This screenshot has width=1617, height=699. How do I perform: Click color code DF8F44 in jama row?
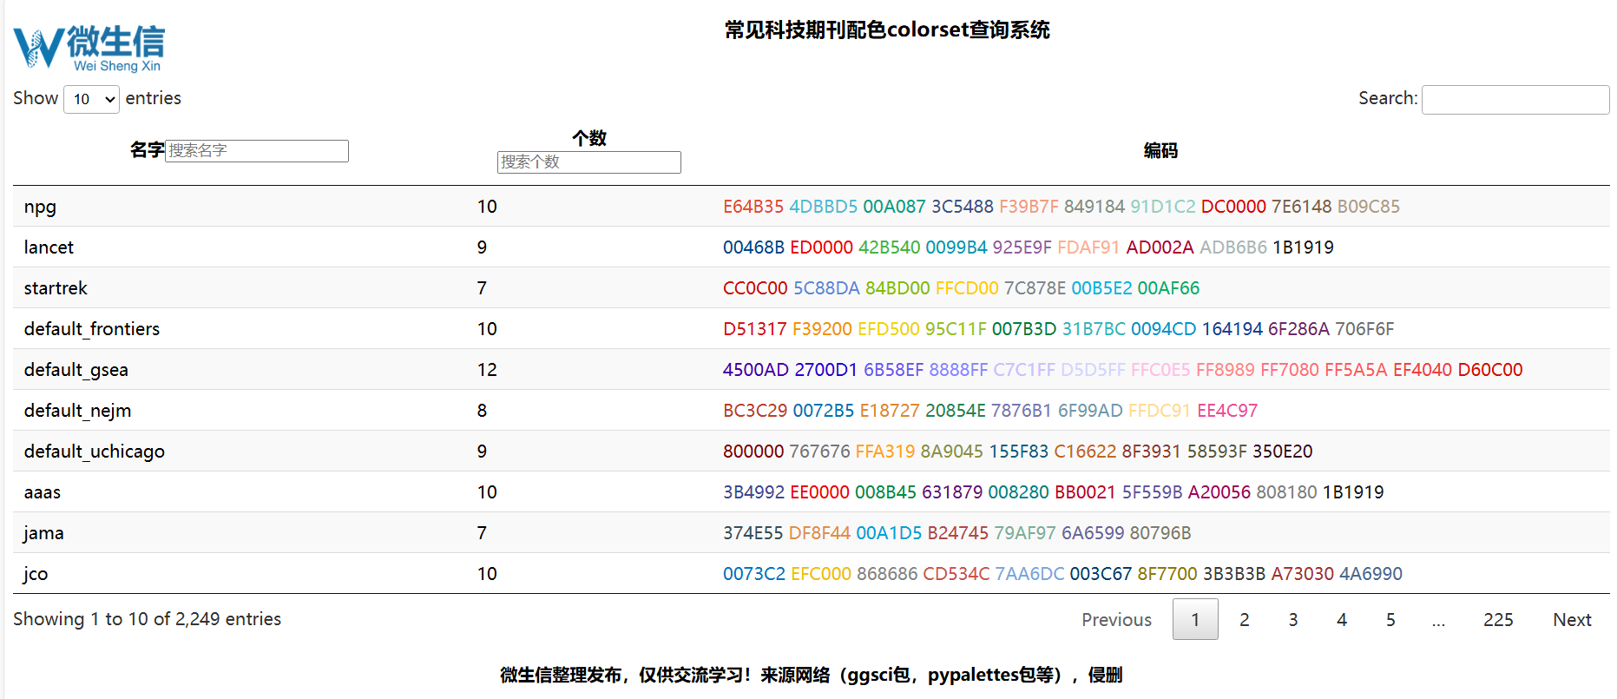[x=819, y=533]
